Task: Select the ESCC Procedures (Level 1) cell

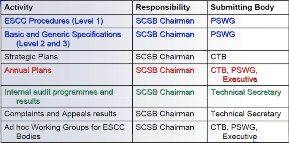Action: click(x=66, y=21)
